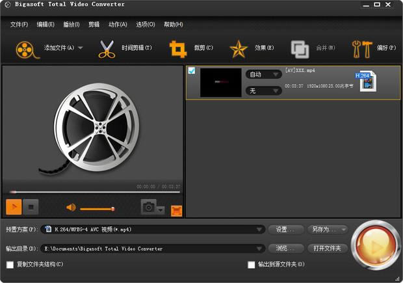Select 偏好(P) toolbar label
403x283 pixels.
[x=386, y=47]
